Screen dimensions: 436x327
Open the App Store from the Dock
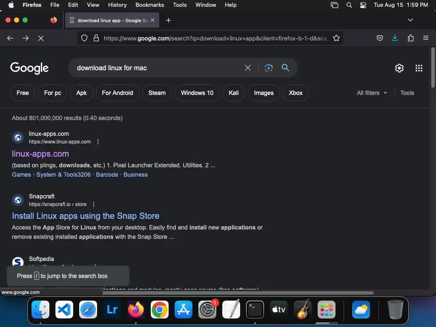coord(184,310)
